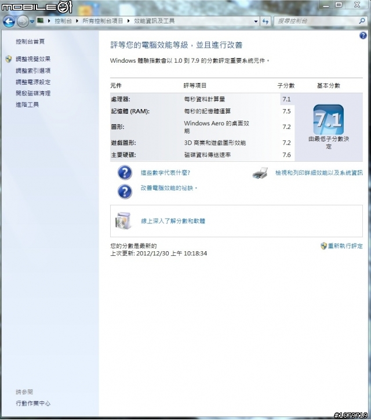The width and height of the screenshot is (371, 420).
Task: Click 重新執行評定 to re-run assessment
Action: [345, 246]
